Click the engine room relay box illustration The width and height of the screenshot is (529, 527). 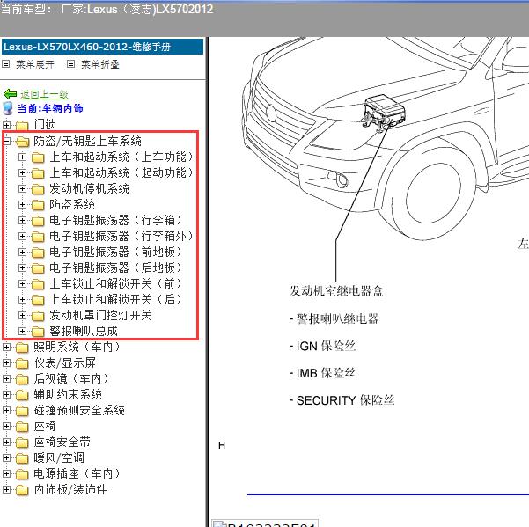coord(383,112)
